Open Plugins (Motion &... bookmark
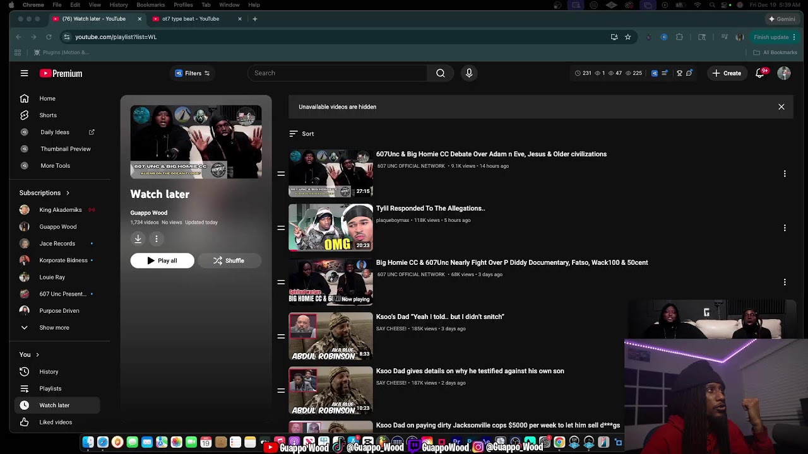The image size is (808, 454). [61, 52]
